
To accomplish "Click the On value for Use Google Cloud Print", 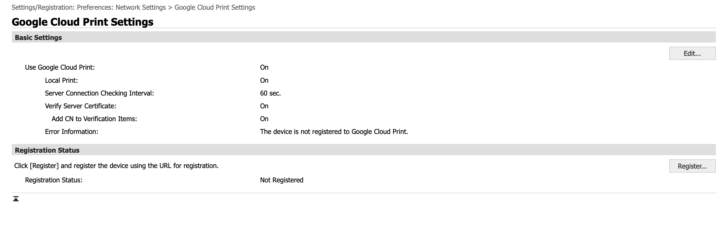I will (264, 68).
